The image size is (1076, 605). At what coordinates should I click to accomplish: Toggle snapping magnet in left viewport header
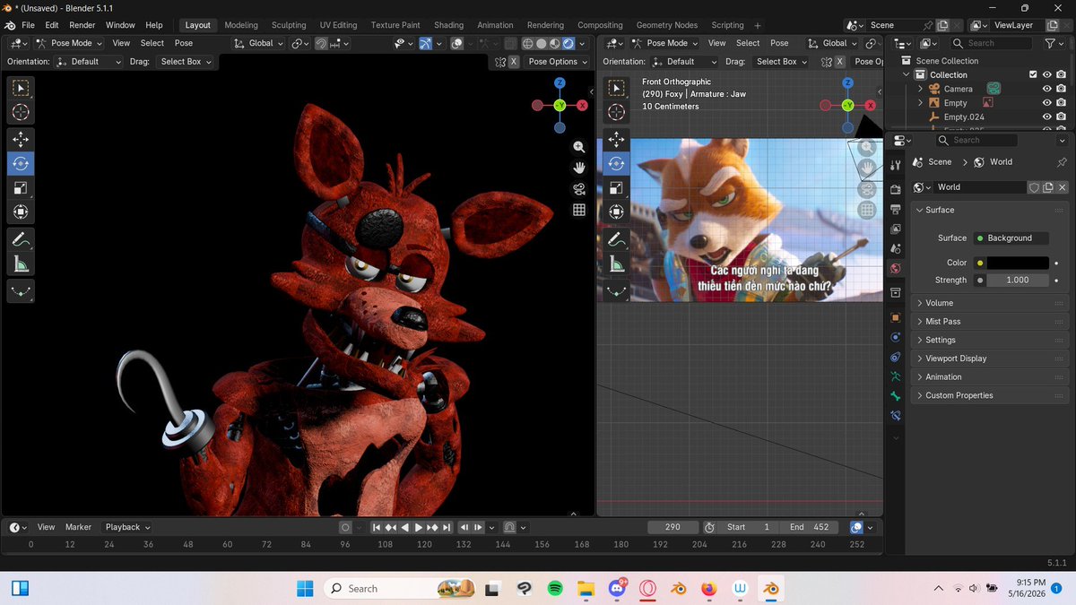tap(321, 43)
